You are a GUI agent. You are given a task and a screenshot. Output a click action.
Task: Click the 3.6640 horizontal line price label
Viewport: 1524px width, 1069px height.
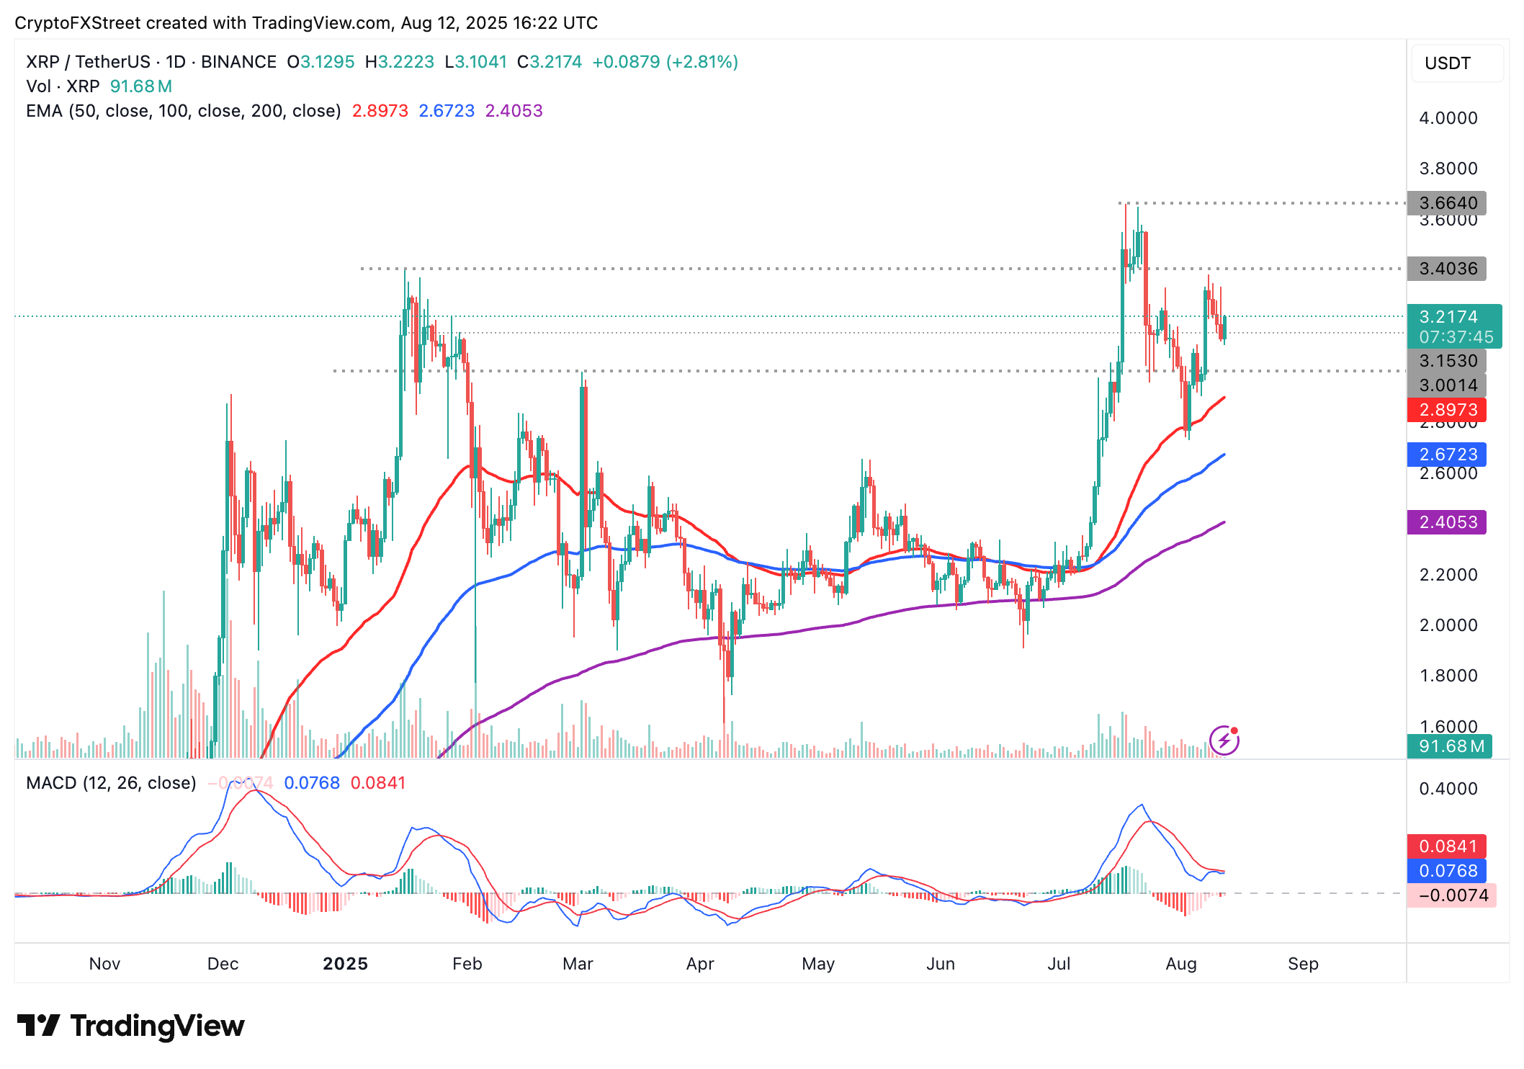coord(1447,203)
